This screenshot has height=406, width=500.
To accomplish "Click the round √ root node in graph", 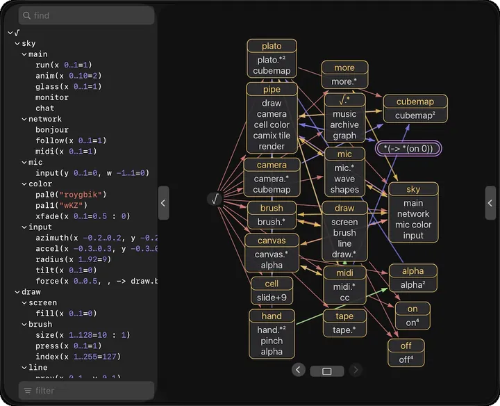I will [215, 199].
